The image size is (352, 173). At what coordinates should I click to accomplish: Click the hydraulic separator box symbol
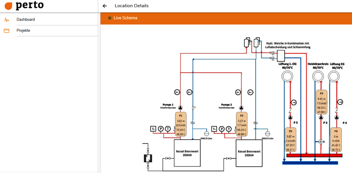(281, 54)
